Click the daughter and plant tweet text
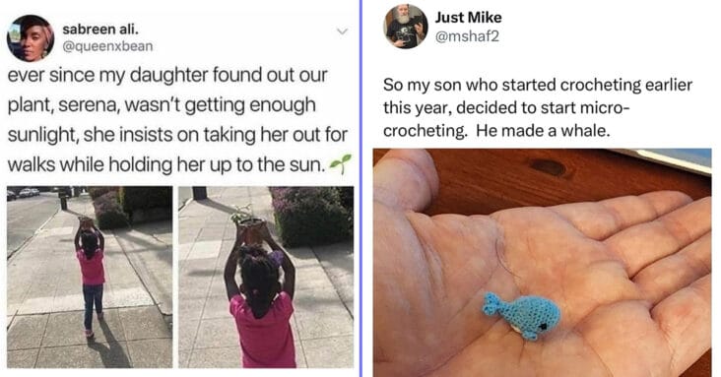 pos(177,119)
